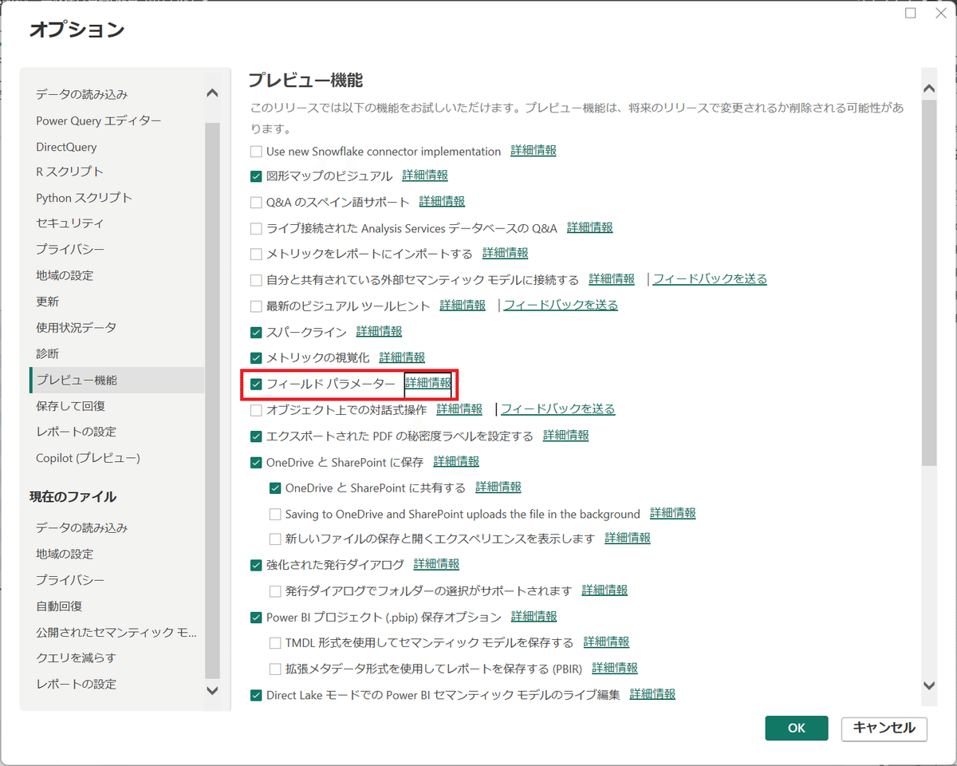The height and width of the screenshot is (766, 957).
Task: Open 詳細情報 for 強化された発行ダイアログ
Action: (x=436, y=564)
